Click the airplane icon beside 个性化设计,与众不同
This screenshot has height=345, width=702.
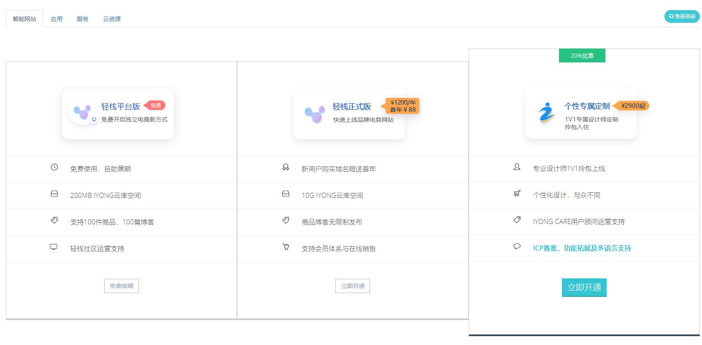coord(517,194)
